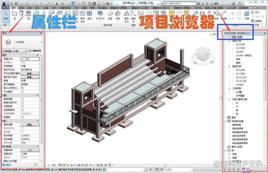
Task: Toggle the Section Box (剖面框) checkbox
Action: [x=23, y=117]
